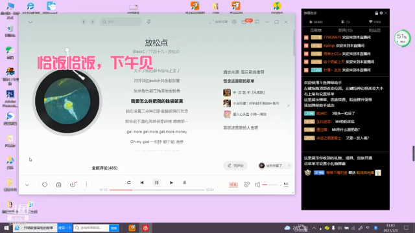Seek within the song progress bar

(x=157, y=190)
